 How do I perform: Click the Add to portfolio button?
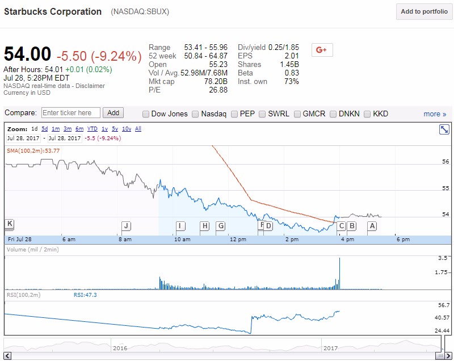coord(424,12)
